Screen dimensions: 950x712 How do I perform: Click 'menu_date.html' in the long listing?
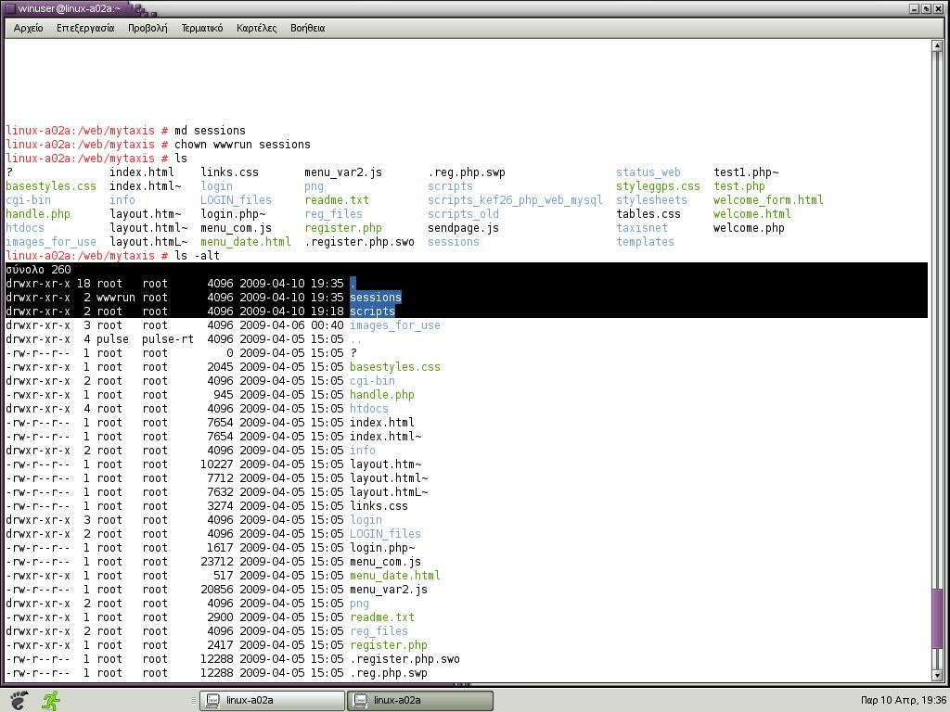coord(395,576)
